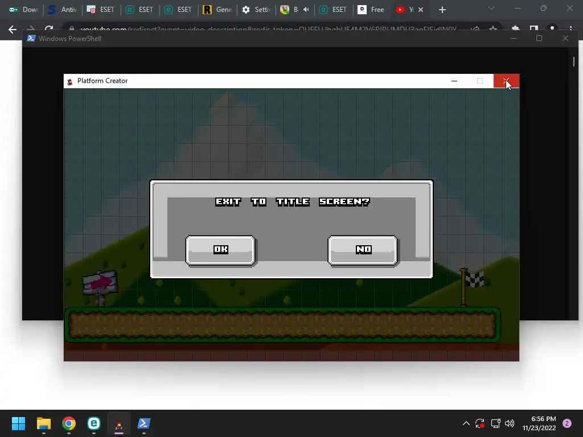Viewport: 583px width, 437px height.
Task: Open the Chrome three-dot menu
Action: coord(570,29)
